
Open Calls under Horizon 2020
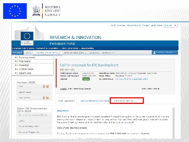34,87
